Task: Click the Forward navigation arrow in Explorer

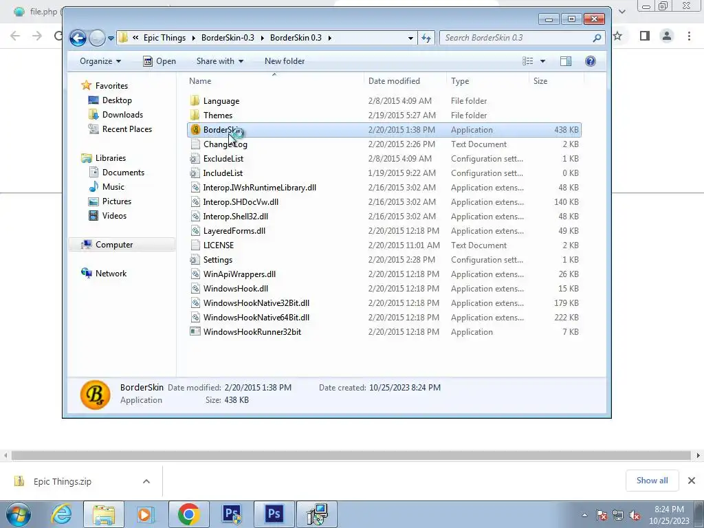Action: (x=97, y=38)
